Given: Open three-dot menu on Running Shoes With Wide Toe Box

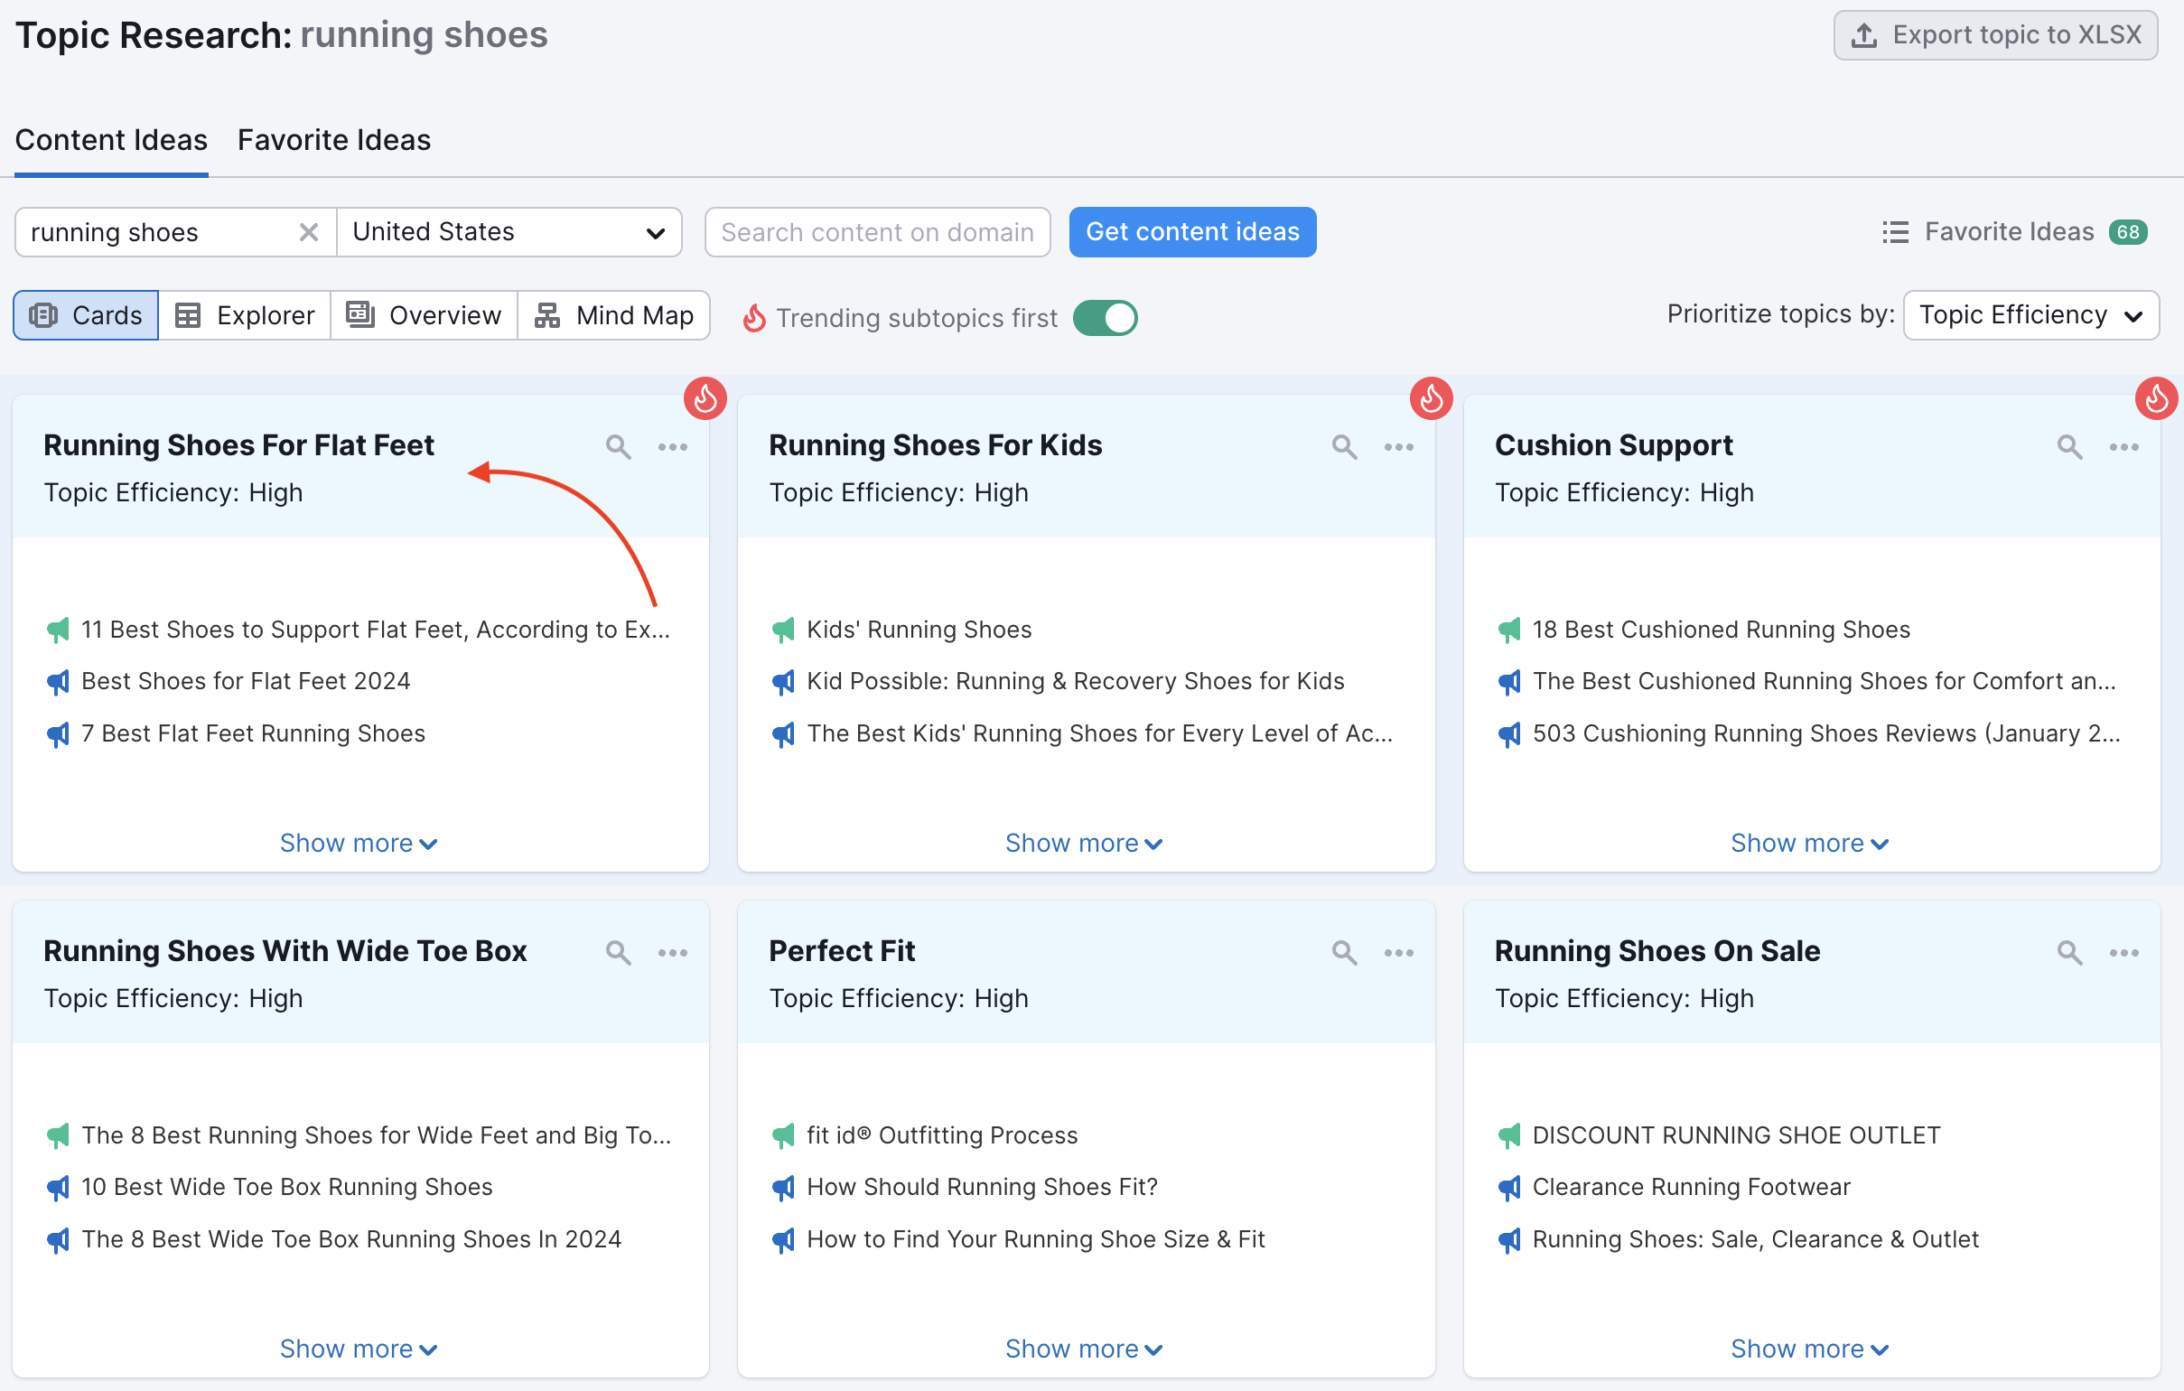Looking at the screenshot, I should (x=672, y=952).
